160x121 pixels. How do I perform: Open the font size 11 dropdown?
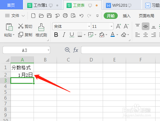(x=111, y=26)
